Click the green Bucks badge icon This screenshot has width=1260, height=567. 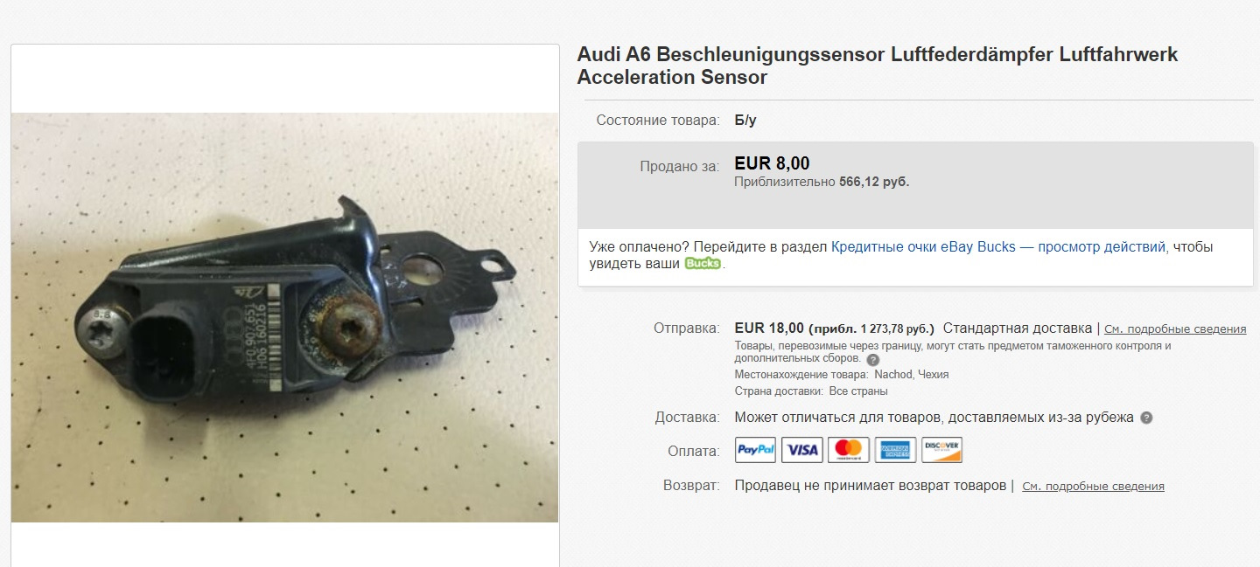[703, 263]
